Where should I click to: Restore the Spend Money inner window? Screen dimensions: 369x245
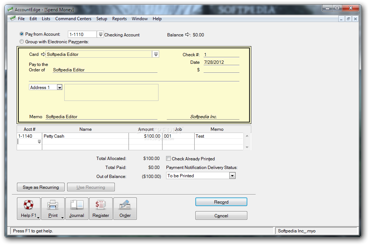click(348, 19)
